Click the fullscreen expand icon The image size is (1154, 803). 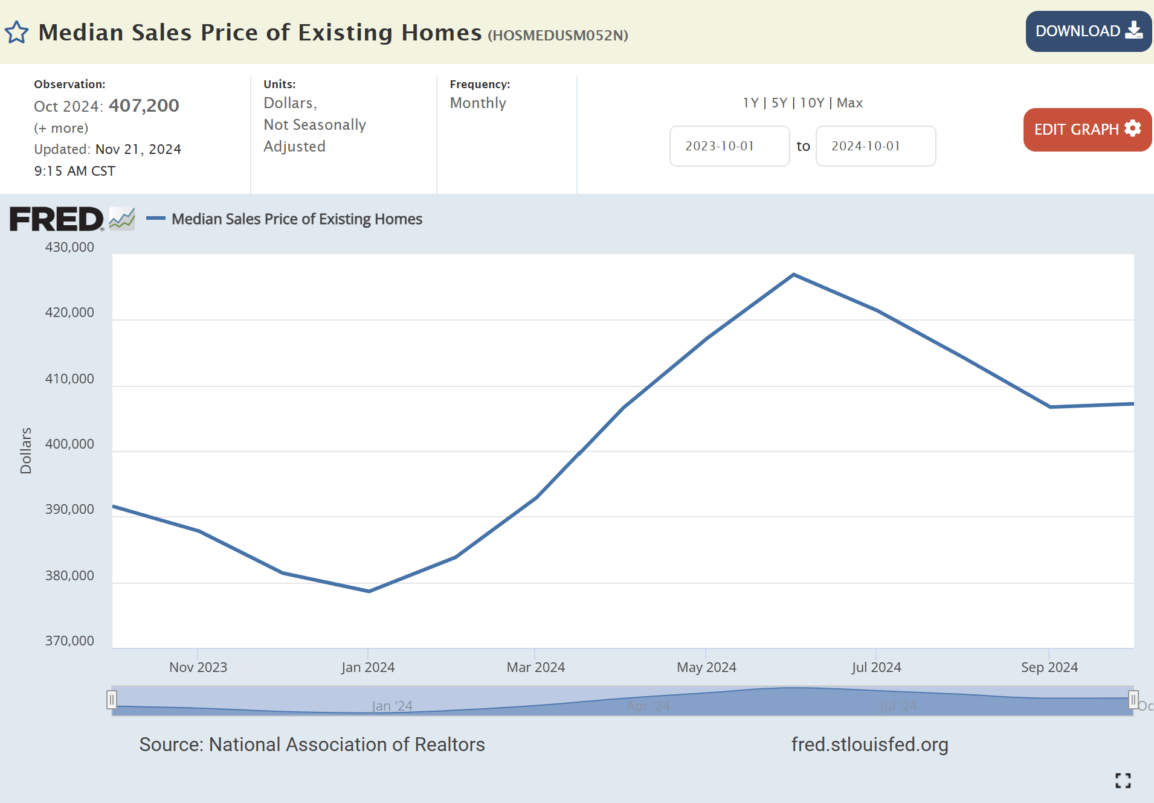point(1123,781)
